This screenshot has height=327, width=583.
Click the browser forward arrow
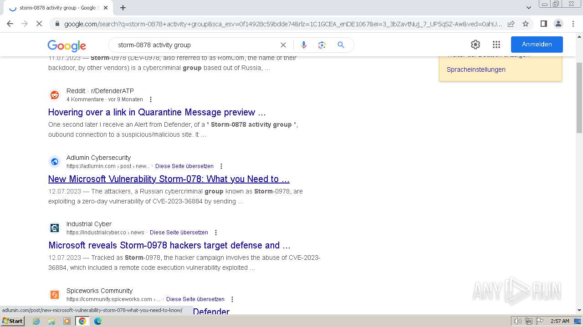click(x=25, y=24)
